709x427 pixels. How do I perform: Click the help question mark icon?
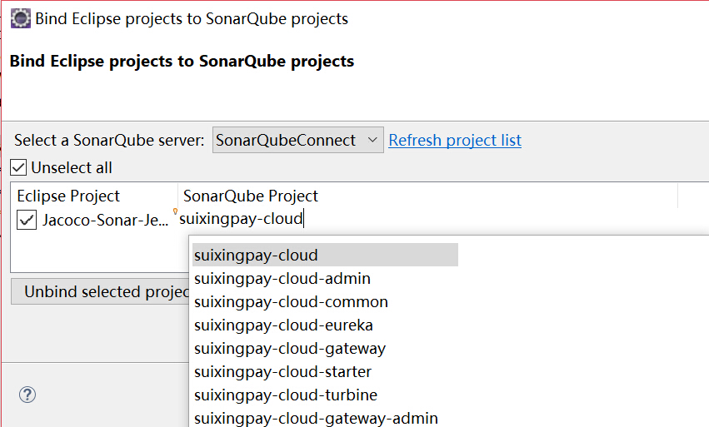point(27,395)
